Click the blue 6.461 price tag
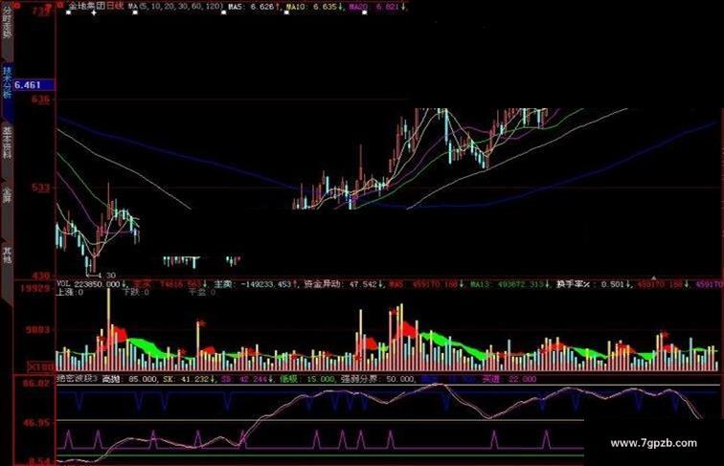Image resolution: width=724 pixels, height=466 pixels. click(34, 85)
